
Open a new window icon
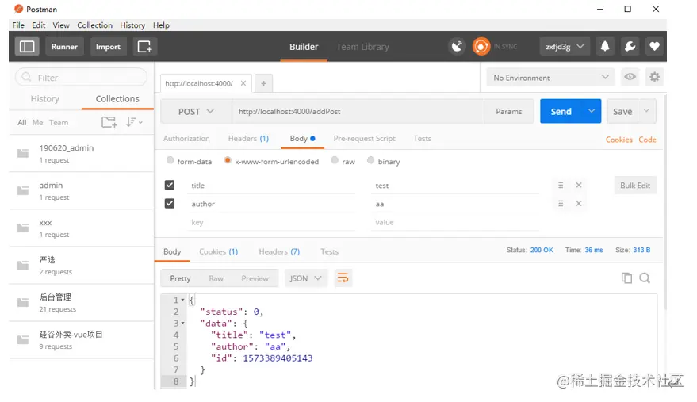coord(144,46)
